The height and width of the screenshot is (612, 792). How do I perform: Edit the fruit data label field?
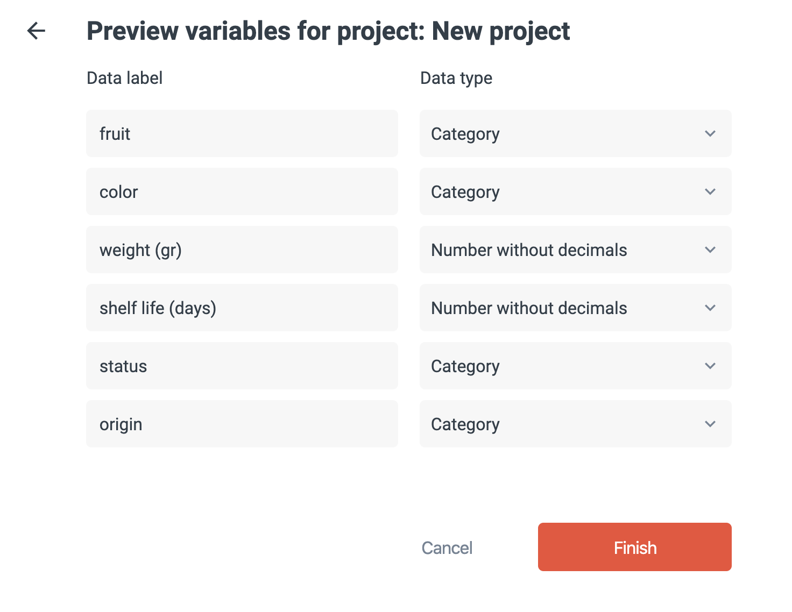pyautogui.click(x=242, y=133)
